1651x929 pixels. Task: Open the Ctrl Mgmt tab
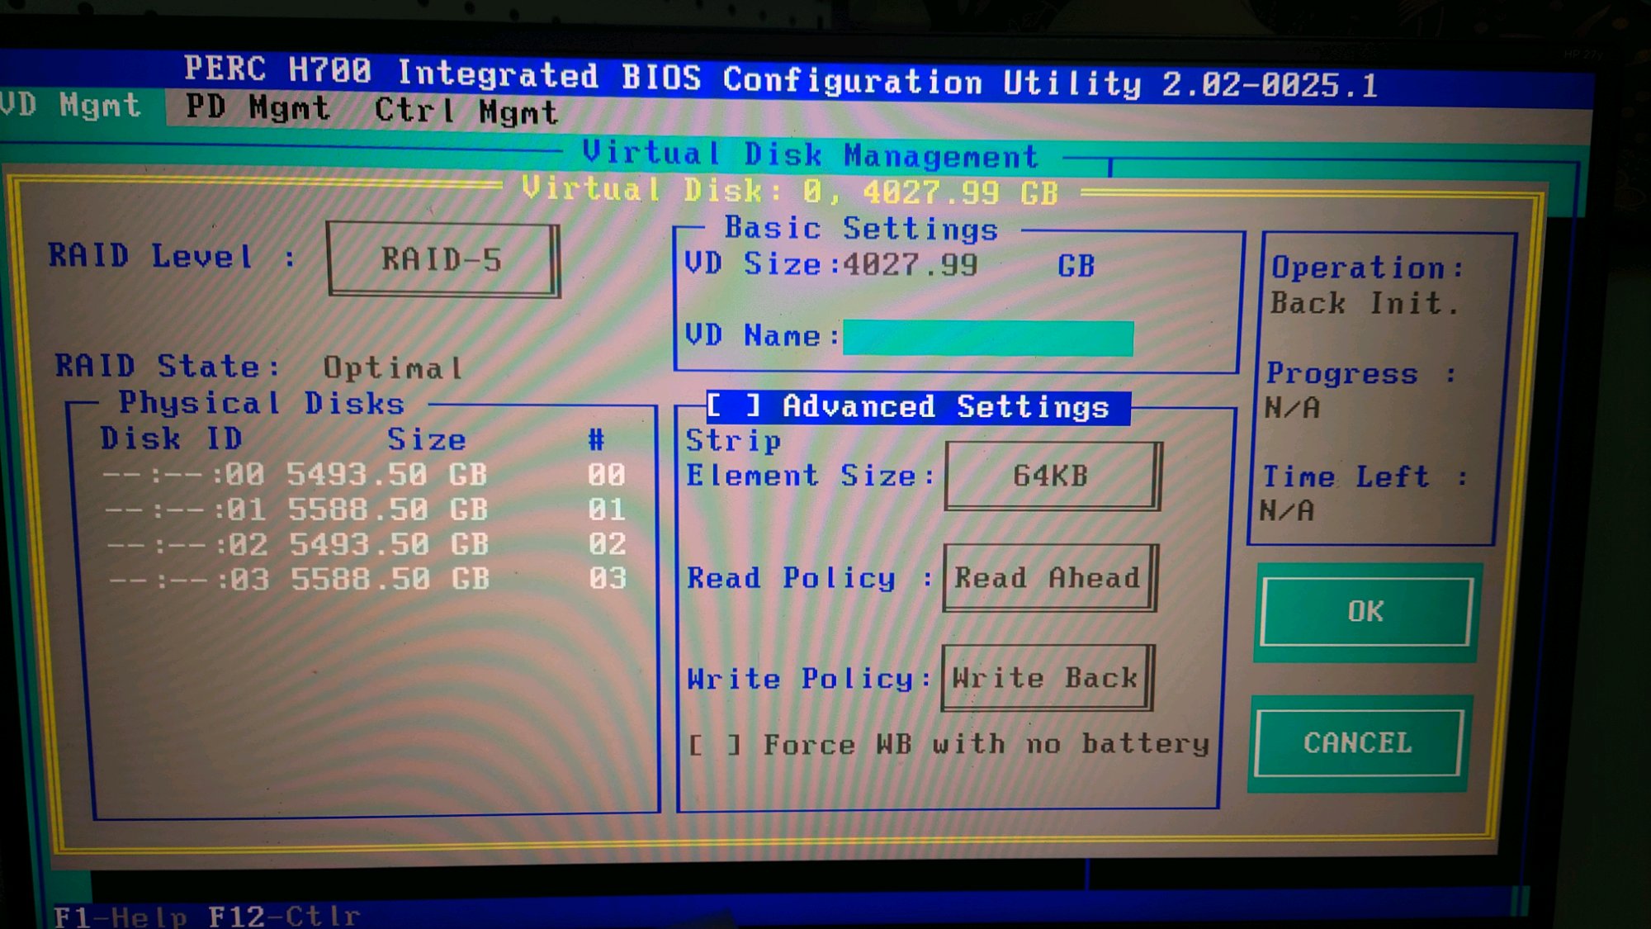[x=466, y=111]
